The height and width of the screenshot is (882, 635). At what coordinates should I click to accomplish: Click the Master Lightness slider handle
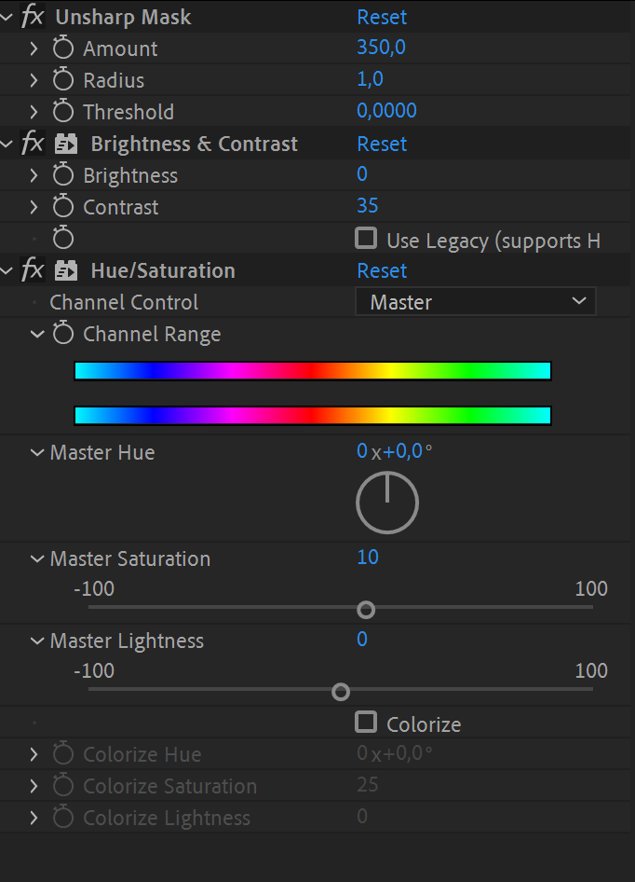[341, 692]
